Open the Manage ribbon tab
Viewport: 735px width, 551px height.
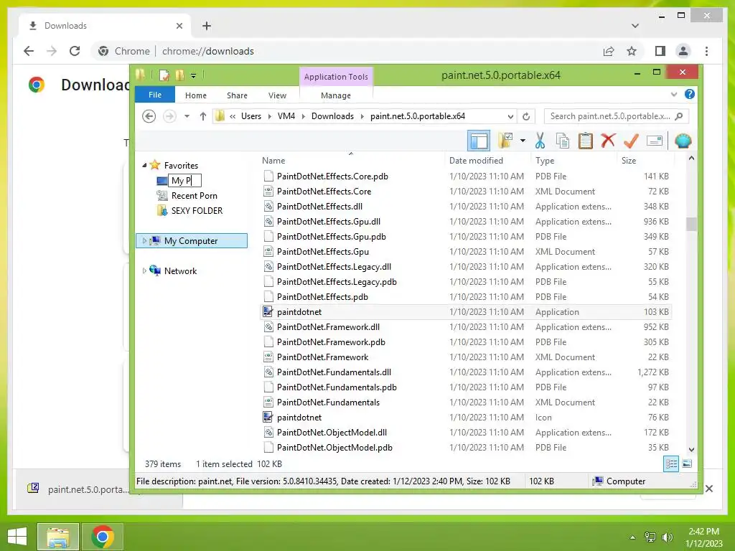pos(336,95)
